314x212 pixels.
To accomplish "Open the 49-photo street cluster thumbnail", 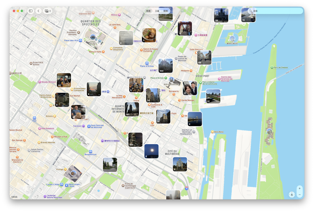I will 204,58.
